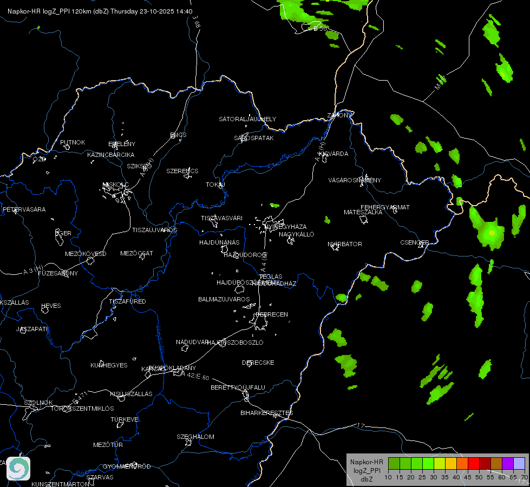This screenshot has width=530, height=487.
Task: Select the TISZAFÜRED town label
Action: click(x=127, y=301)
